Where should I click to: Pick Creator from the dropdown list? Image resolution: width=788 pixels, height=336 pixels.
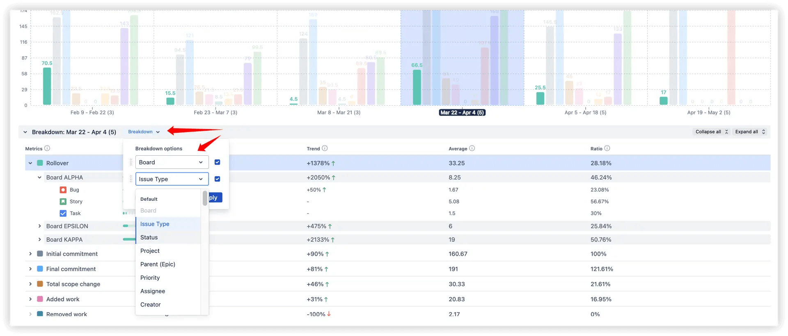[x=168, y=305]
